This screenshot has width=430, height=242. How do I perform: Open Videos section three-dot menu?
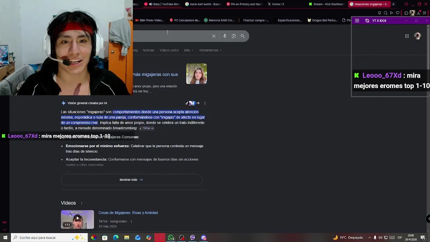pos(82,203)
